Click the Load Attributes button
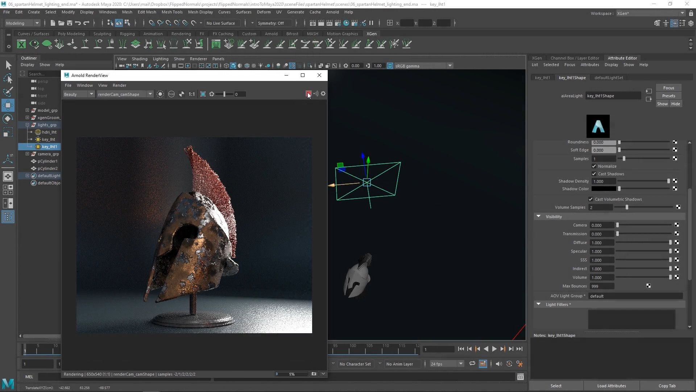Screen dimensions: 696x392 click(611, 386)
